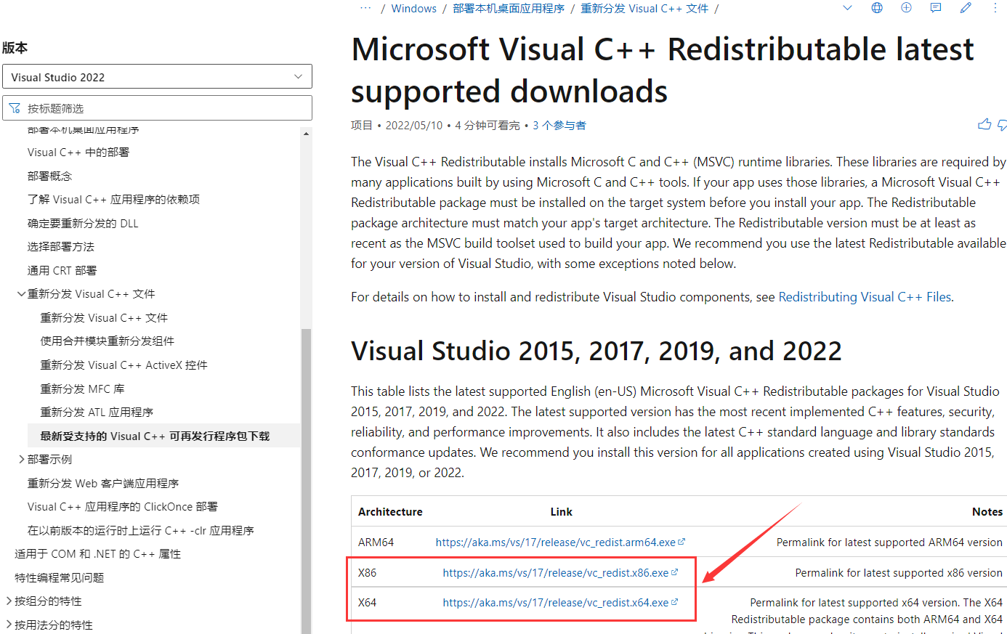The image size is (1007, 634).
Task: Open the Redistributing Visual C++ Files link
Action: (865, 297)
